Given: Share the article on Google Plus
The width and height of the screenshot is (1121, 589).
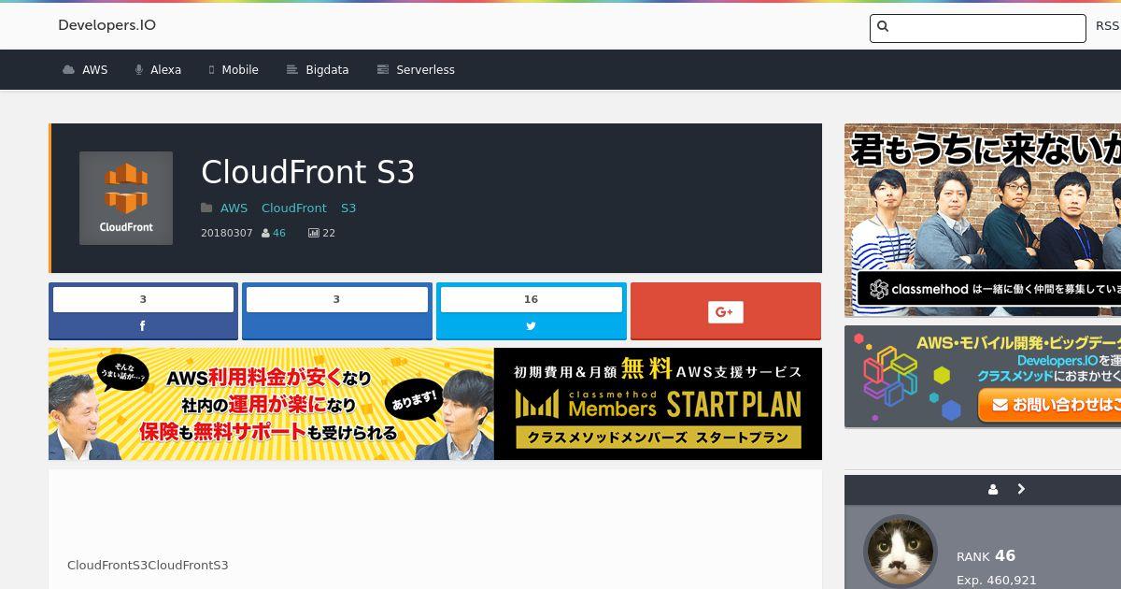Looking at the screenshot, I should 726,311.
